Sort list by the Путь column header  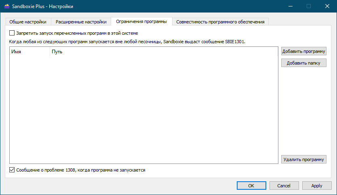pos(164,52)
